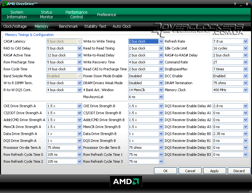The height and width of the screenshot is (193, 252).
Task: Open 4 Bank Act. Window dropdown
Action: [x=161, y=90]
